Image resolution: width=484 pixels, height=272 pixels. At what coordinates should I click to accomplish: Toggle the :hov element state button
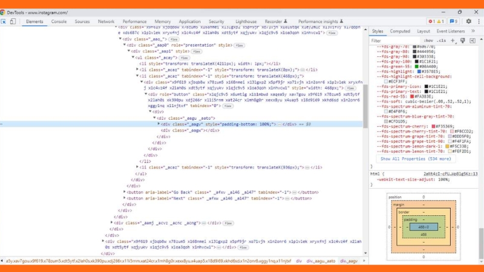[428, 40]
